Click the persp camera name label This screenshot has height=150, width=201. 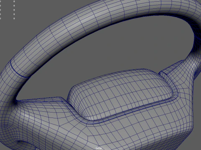[99, 148]
